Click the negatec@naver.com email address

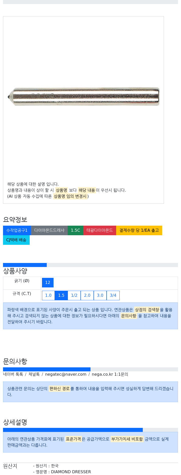[x=66, y=374]
